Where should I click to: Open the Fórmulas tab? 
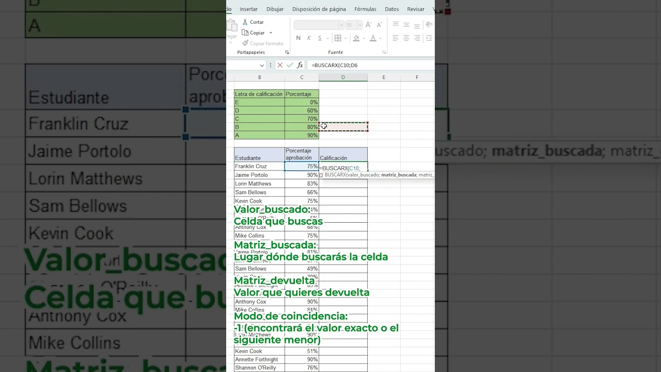[365, 9]
